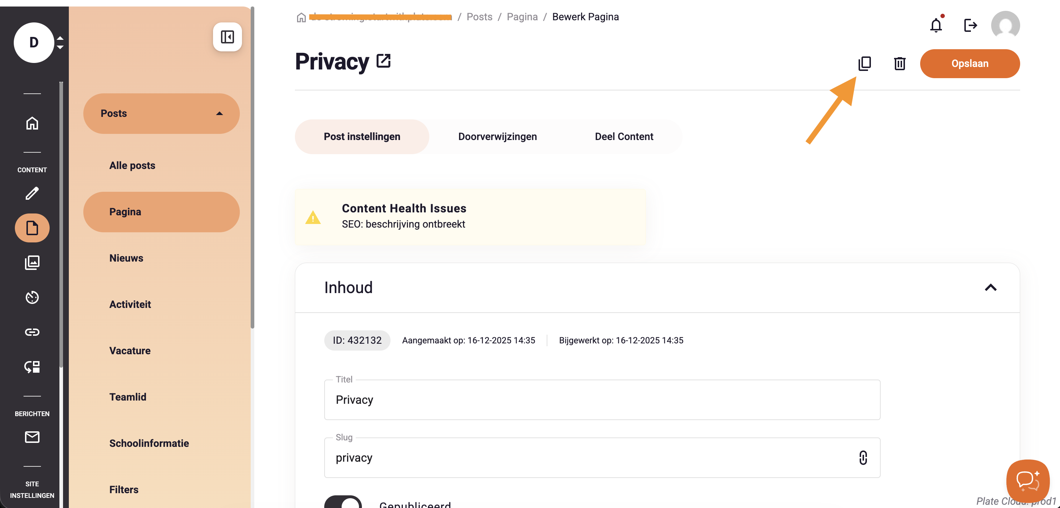Open Privacy page in new tab icon
The image size is (1060, 508).
pyautogui.click(x=383, y=61)
